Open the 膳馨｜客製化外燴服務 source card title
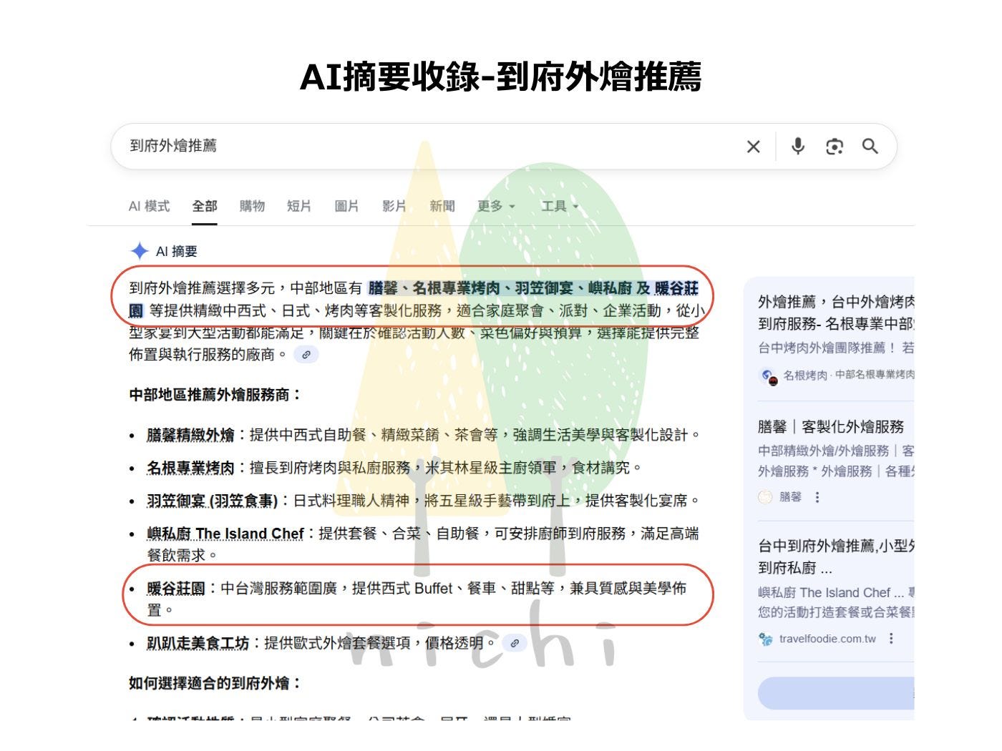The image size is (1002, 751). 831,427
